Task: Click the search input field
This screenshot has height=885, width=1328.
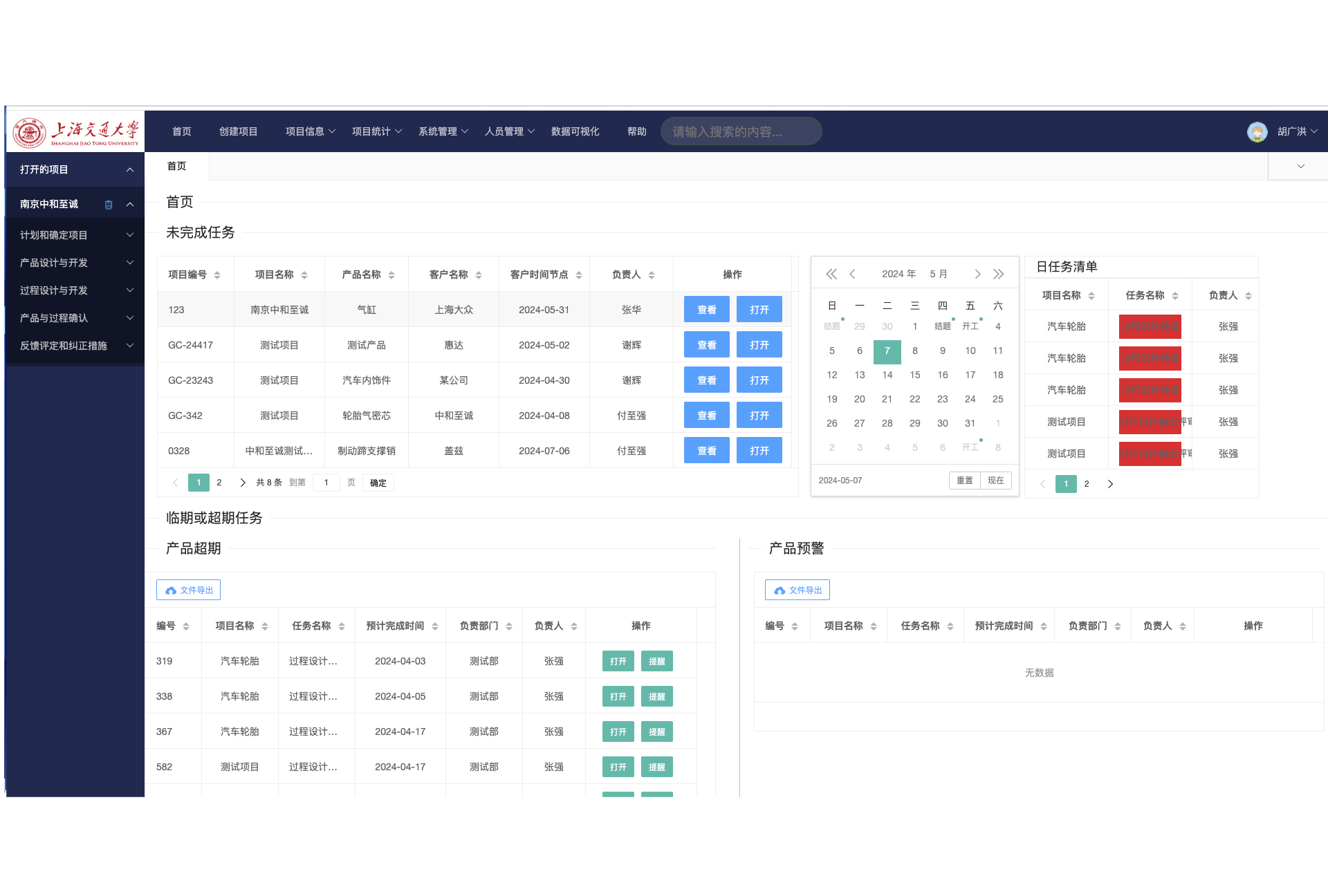Action: 741,131
